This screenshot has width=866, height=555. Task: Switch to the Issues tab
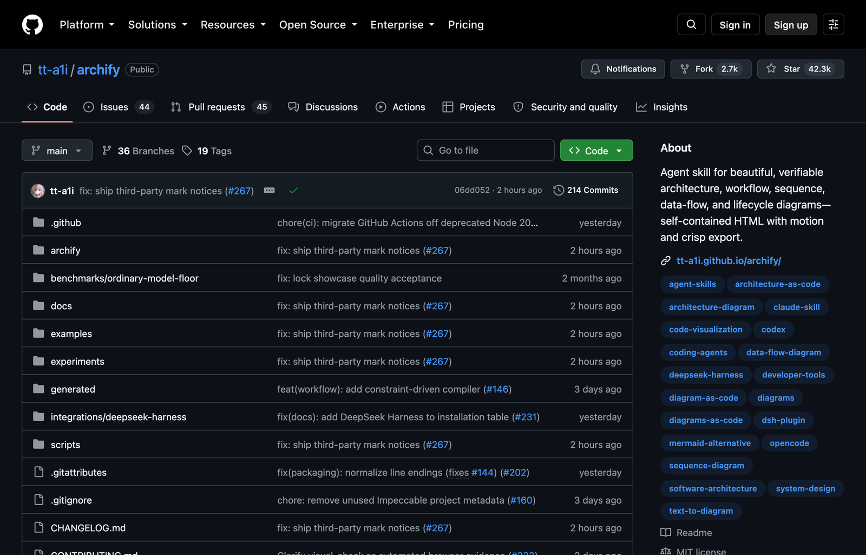click(x=119, y=107)
